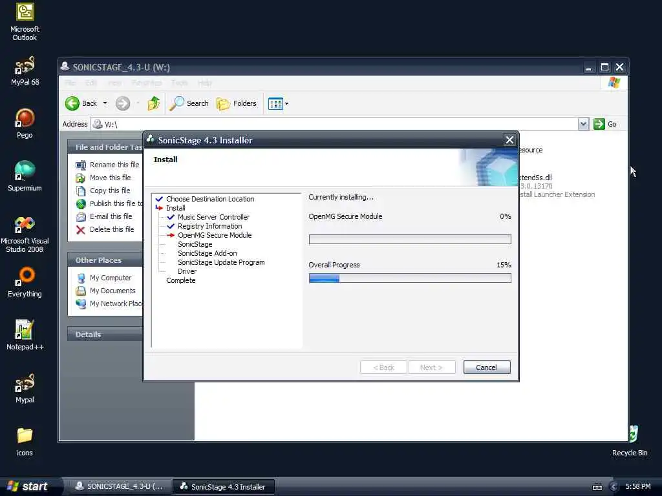Click the Forward arrow in Explorer toolbar
The image size is (662, 496).
(x=123, y=103)
